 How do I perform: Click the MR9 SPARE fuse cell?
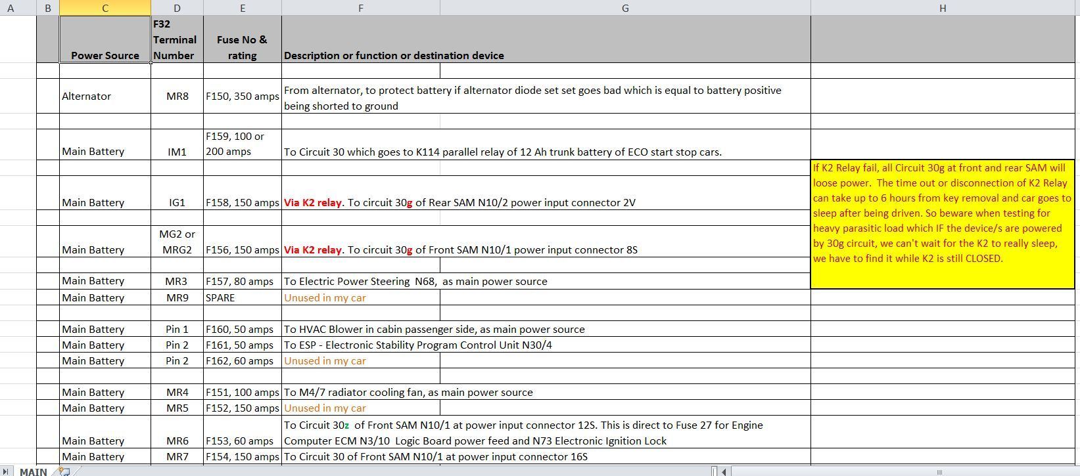pyautogui.click(x=243, y=297)
